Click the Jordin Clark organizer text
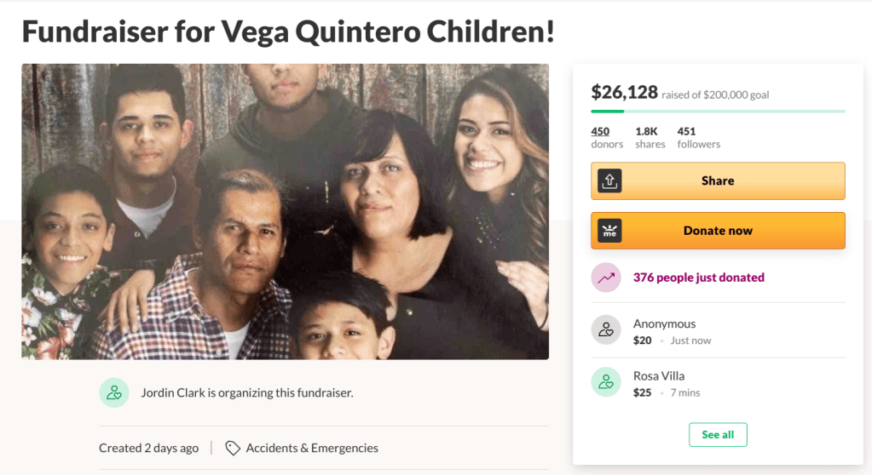The height and width of the screenshot is (475, 872). [246, 392]
